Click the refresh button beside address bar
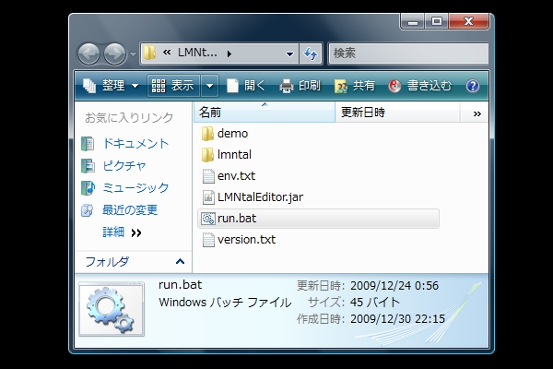 point(312,54)
